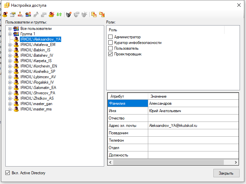246x184 pixels.
Task: Expand the IRKOIL\Rogalskii_IV node
Action: coord(10,82)
